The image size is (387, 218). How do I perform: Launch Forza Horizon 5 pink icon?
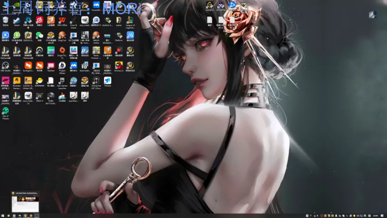click(x=5, y=82)
